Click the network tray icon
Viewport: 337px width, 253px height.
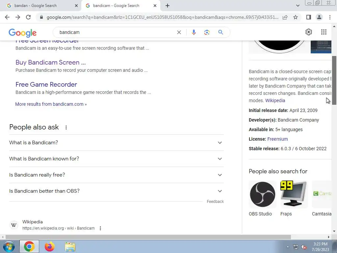click(x=296, y=247)
